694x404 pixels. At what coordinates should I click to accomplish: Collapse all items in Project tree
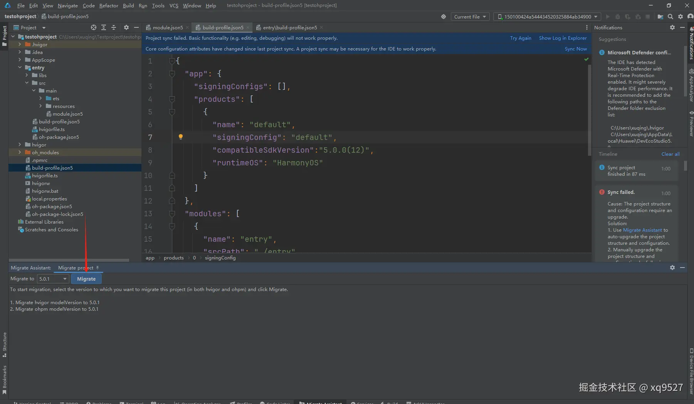pyautogui.click(x=114, y=27)
